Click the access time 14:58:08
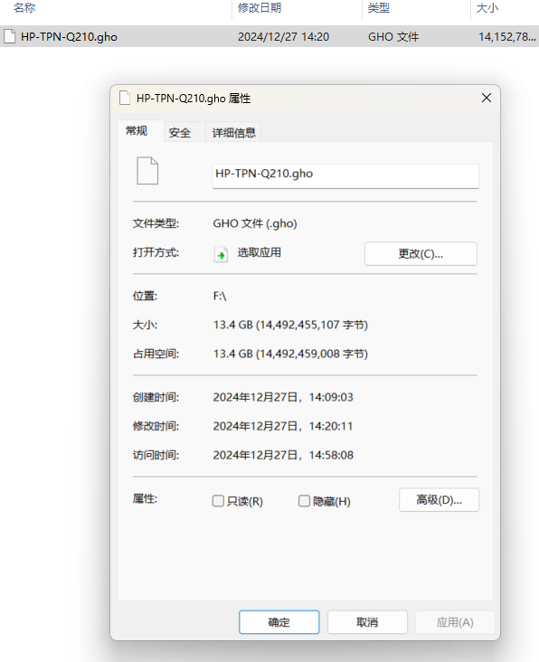This screenshot has width=539, height=662. click(x=331, y=455)
